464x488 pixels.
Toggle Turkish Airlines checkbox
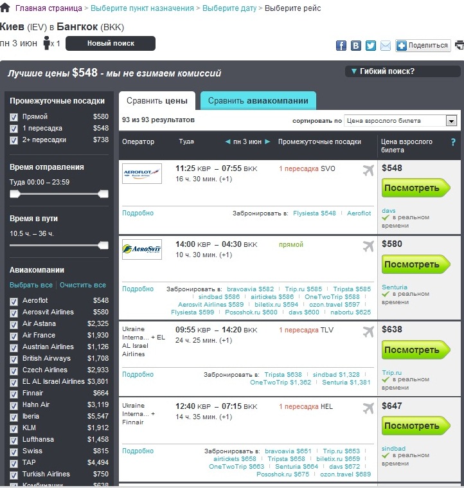[x=13, y=475]
